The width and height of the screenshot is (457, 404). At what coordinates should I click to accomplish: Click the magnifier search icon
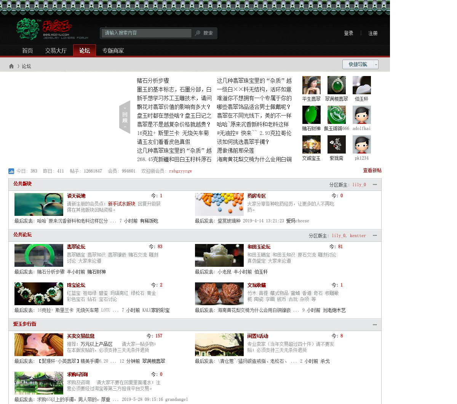(197, 33)
